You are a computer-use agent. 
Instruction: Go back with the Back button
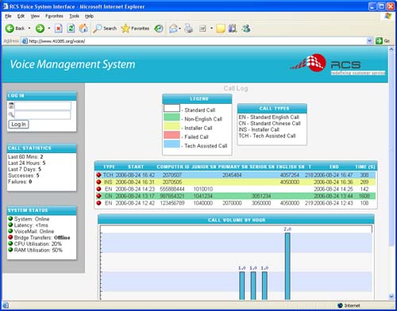[x=15, y=29]
